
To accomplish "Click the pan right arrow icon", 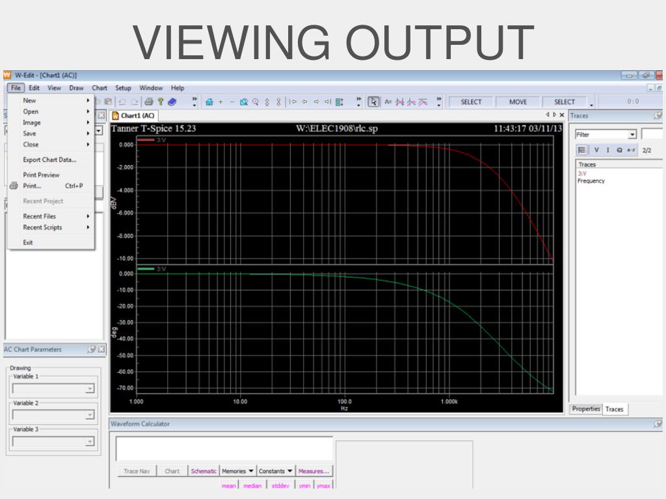I will [x=317, y=102].
